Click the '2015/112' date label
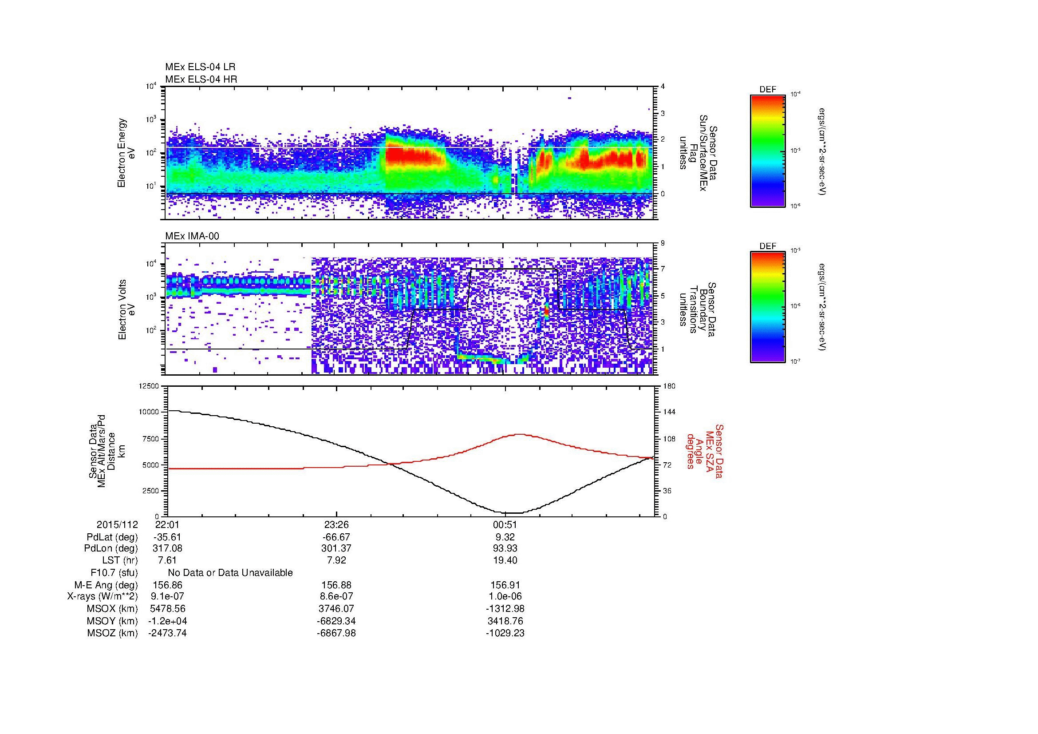This screenshot has height=734, width=1038. [117, 524]
